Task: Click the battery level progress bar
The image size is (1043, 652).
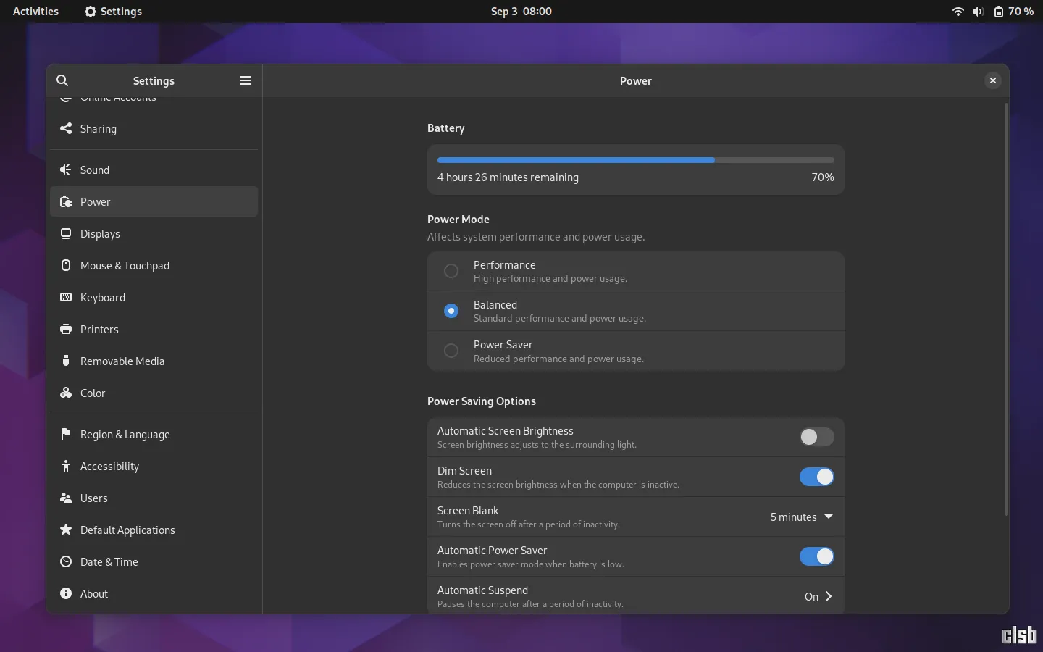Action: click(x=636, y=160)
